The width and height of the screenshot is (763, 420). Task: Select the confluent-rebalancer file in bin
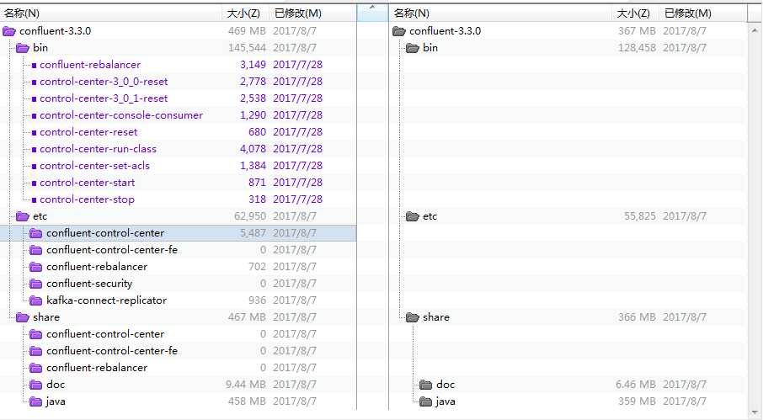(x=90, y=65)
